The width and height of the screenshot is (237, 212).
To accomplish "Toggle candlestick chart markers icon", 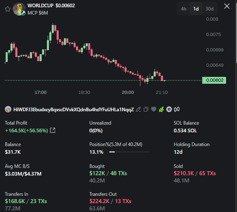I will 177,109.
